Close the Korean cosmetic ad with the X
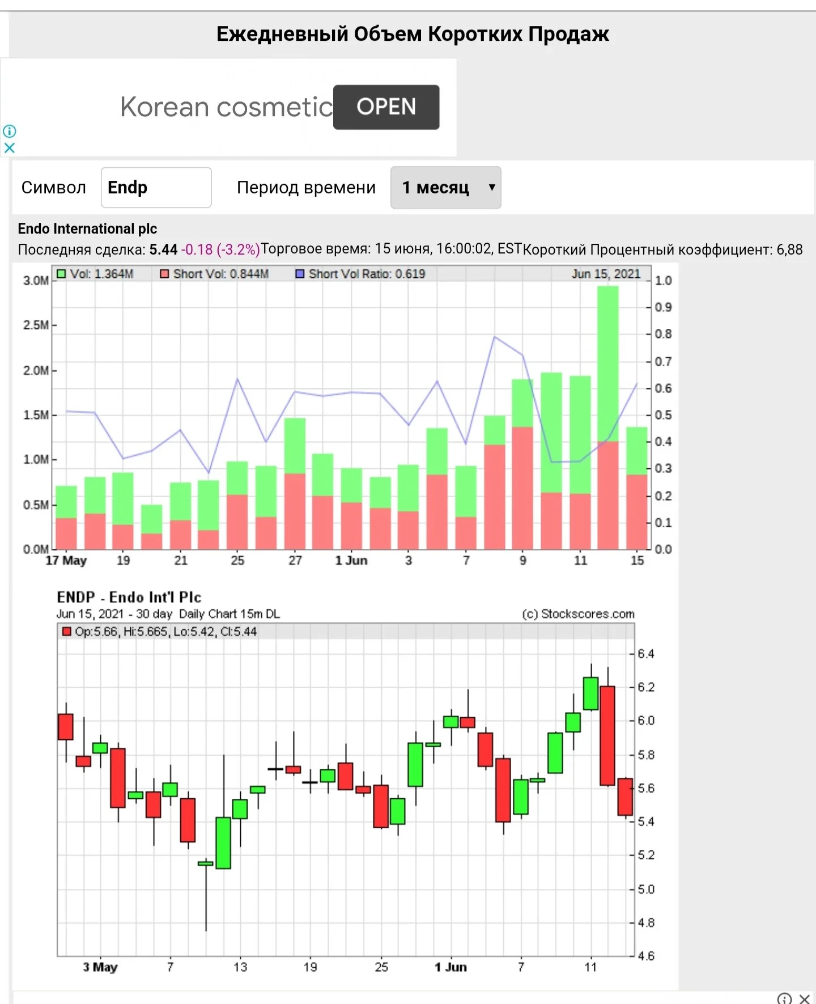 click(x=10, y=148)
